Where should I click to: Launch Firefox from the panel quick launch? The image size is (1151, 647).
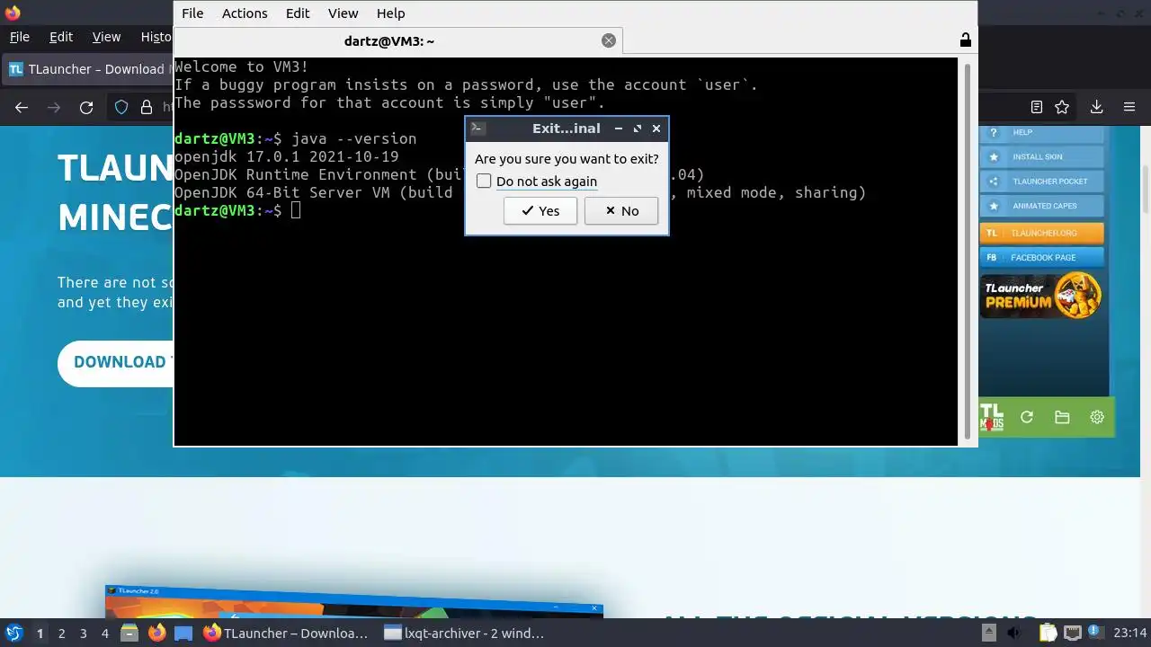156,634
